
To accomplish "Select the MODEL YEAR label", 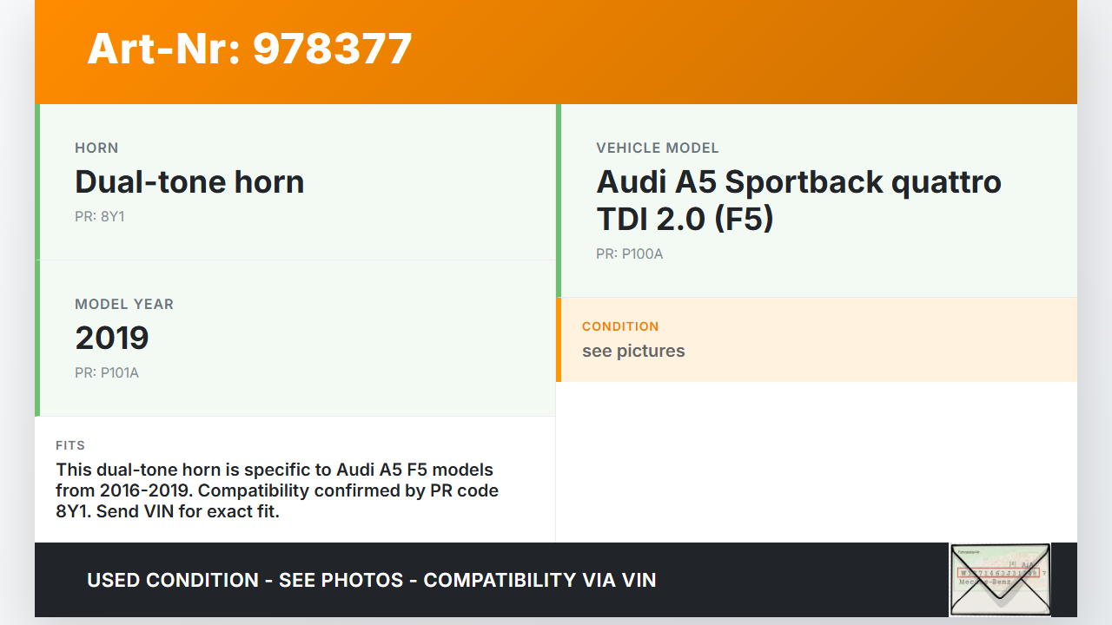I will click(x=124, y=304).
